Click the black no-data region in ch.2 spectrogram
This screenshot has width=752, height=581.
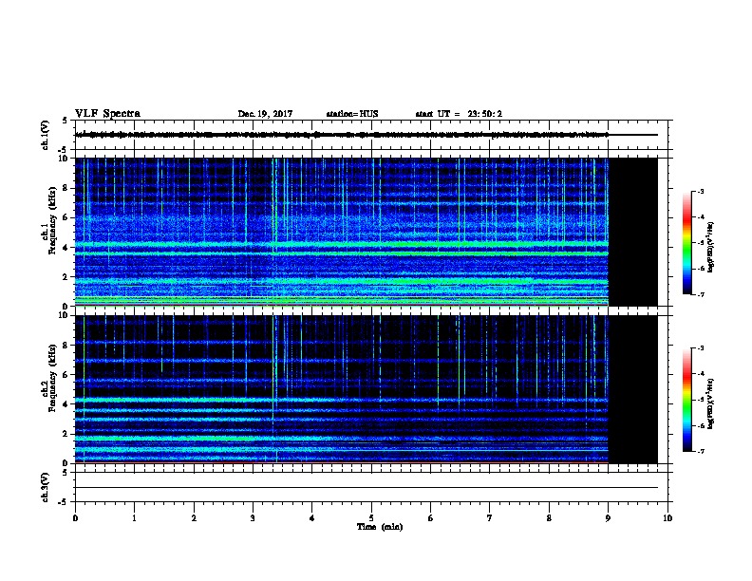point(633,389)
